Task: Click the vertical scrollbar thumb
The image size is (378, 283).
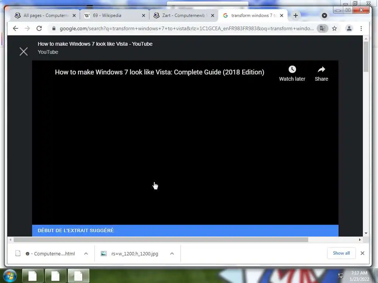Action: 366,57
